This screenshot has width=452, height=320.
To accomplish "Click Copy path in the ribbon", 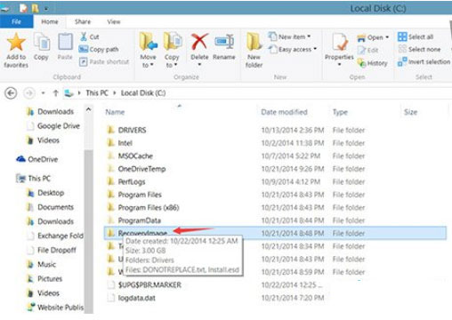I will [x=99, y=49].
